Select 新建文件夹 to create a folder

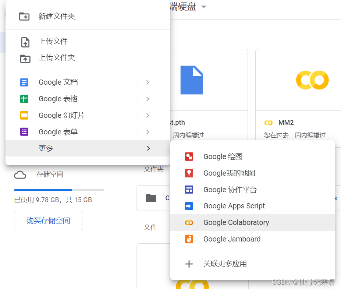[57, 16]
